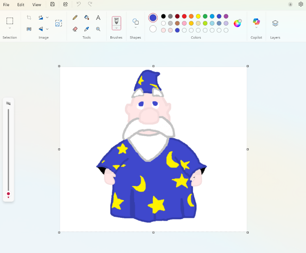Click the Rotate image icon

(x=40, y=18)
